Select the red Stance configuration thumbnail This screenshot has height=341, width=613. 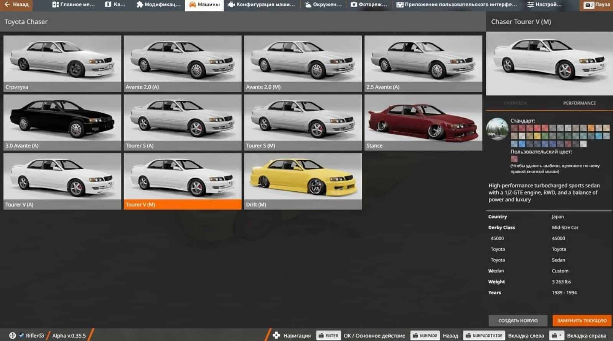point(423,122)
